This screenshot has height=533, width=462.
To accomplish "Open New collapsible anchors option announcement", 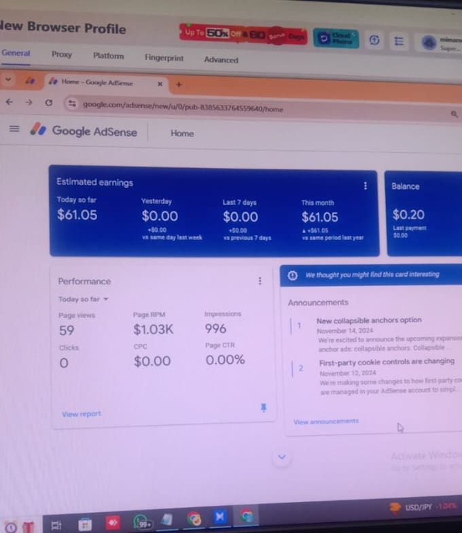I will (369, 320).
